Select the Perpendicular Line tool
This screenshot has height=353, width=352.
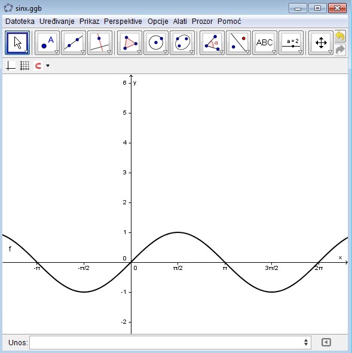(100, 43)
